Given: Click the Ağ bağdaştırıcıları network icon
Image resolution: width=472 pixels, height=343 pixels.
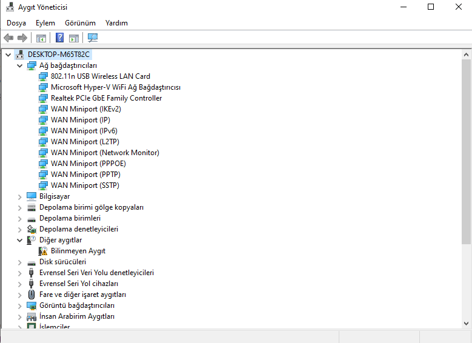Looking at the screenshot, I should pos(32,65).
